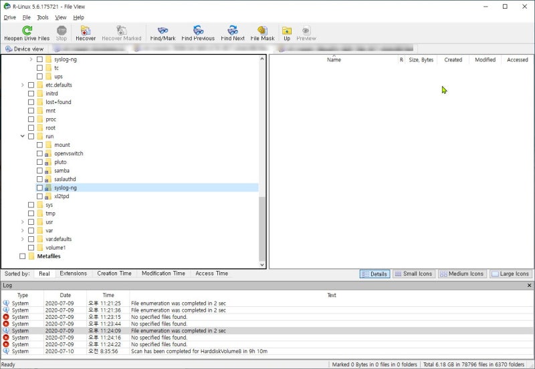Click the saslauthd folder icon
Screen dimensions: 535x369
click(48, 179)
